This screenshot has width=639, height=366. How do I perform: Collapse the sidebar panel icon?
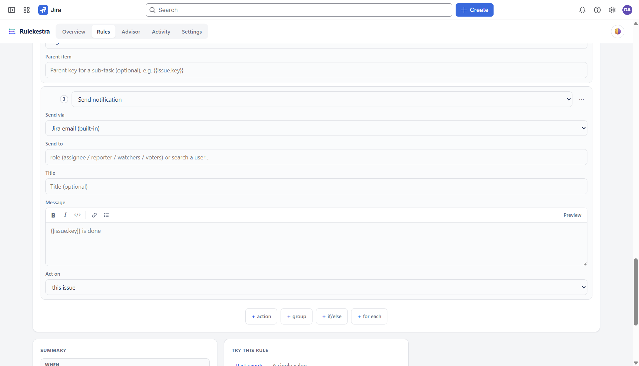click(x=12, y=10)
